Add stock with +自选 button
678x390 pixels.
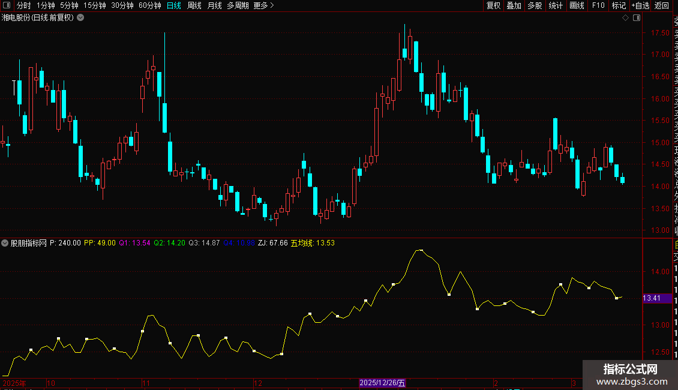coord(640,5)
